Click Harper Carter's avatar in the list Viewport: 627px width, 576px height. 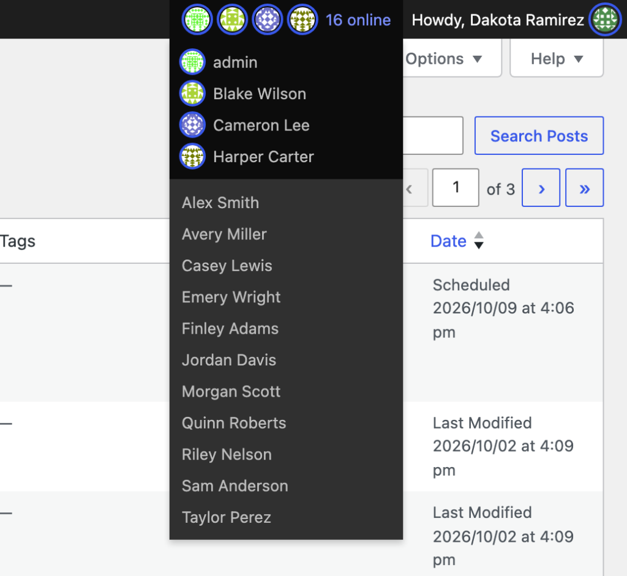coord(192,156)
